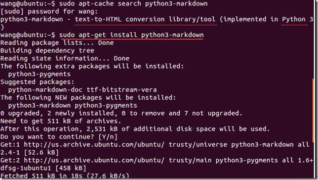Click the [sudo] password for wang prompt
Image resolution: width=318 pixels, height=180 pixels.
point(49,11)
